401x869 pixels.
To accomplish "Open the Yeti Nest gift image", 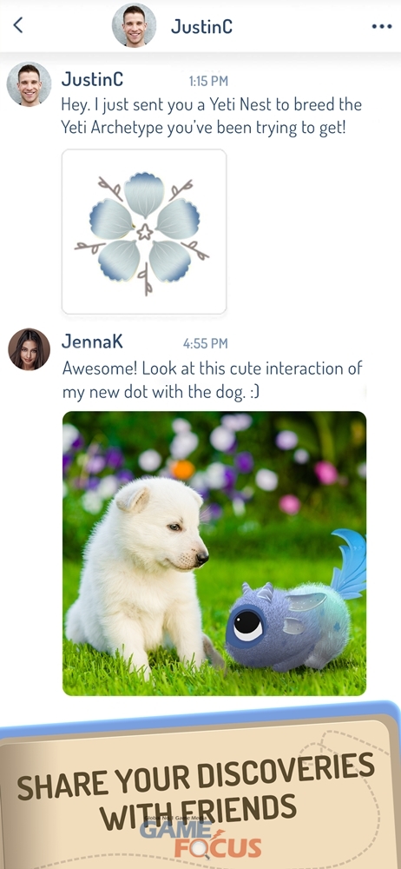I will tap(144, 232).
